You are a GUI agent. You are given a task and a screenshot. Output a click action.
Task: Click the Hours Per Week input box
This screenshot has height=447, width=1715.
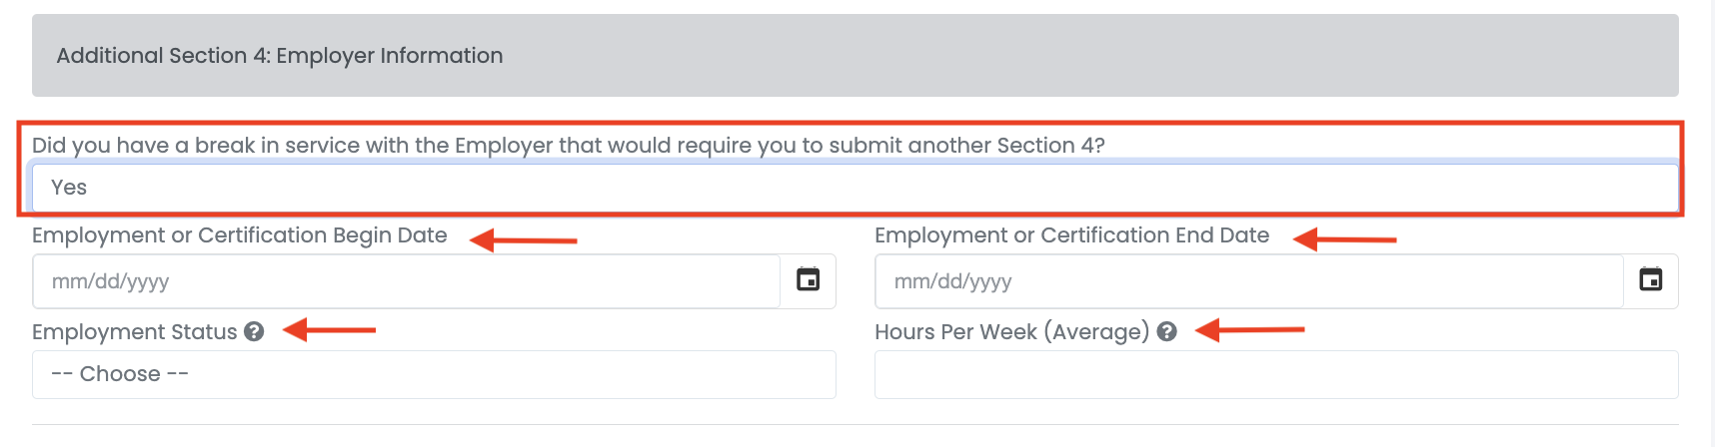1275,374
